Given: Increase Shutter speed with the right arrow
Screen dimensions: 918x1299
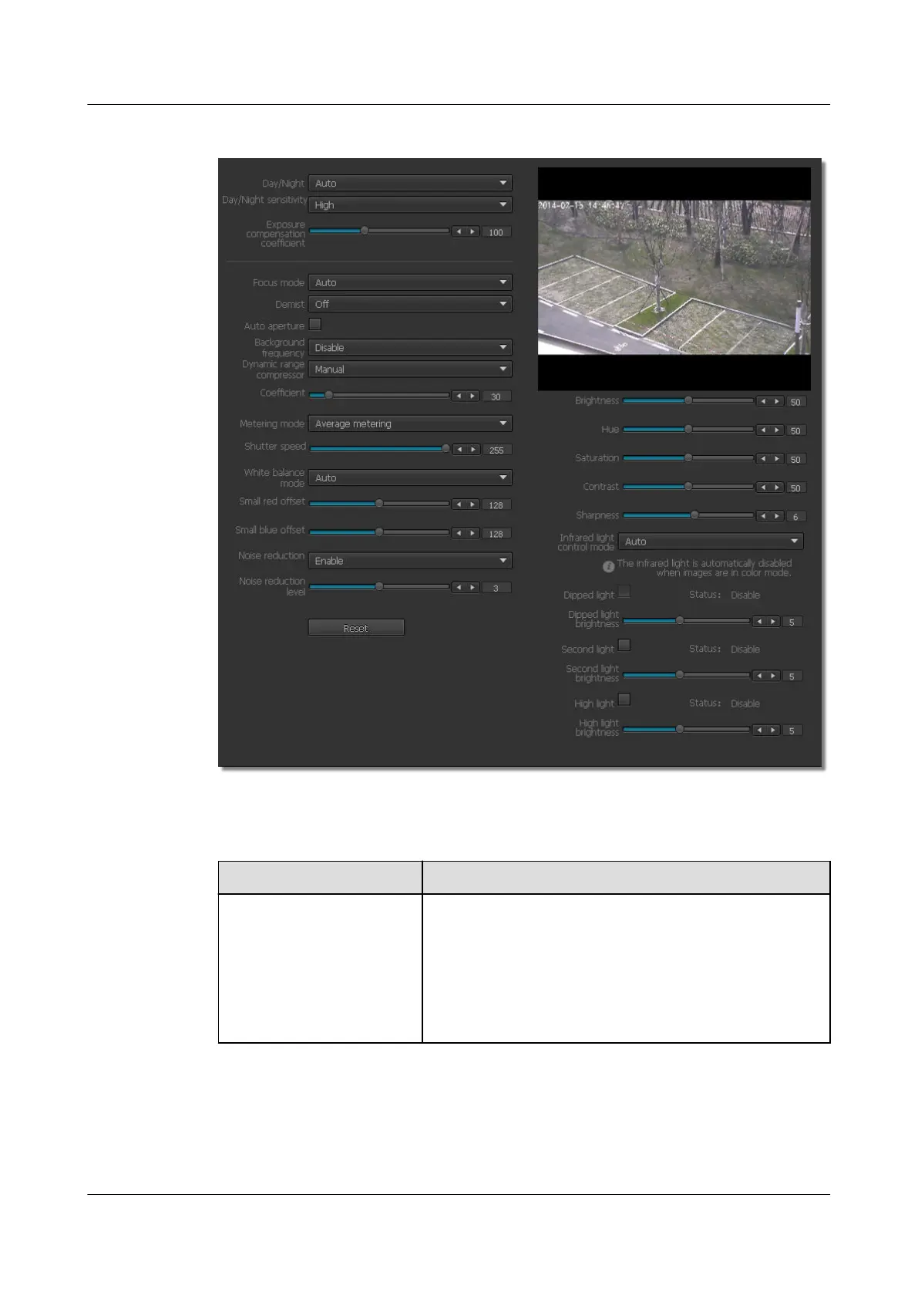Looking at the screenshot, I should point(472,449).
